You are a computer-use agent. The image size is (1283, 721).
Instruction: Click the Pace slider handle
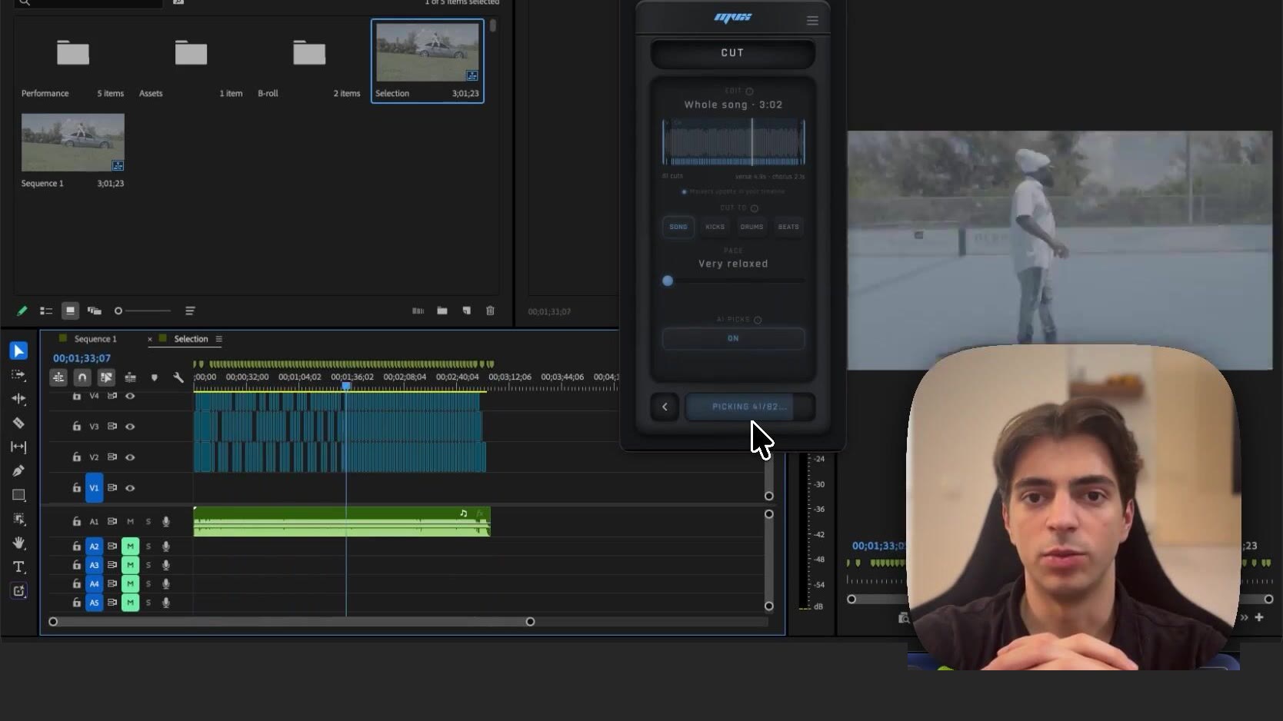(x=668, y=281)
